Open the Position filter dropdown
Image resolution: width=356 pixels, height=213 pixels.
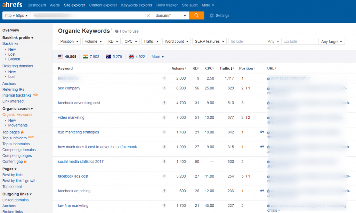pyautogui.click(x=69, y=41)
